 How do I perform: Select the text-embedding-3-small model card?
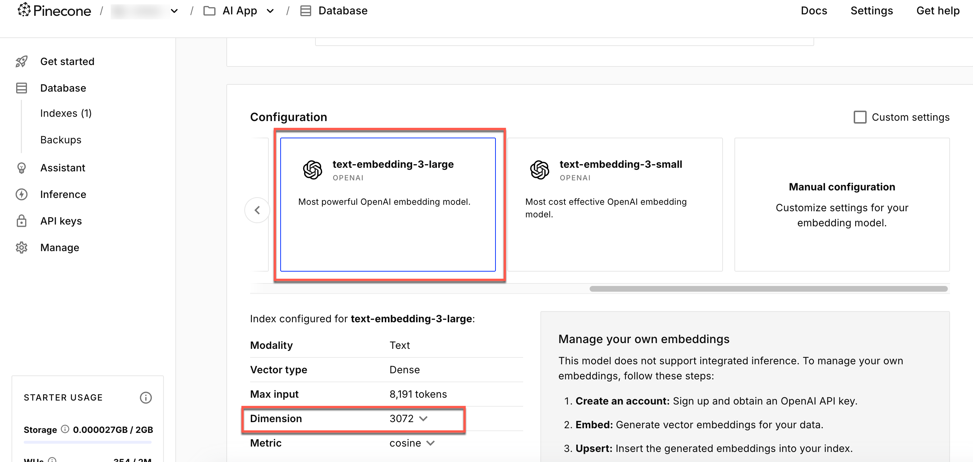click(614, 204)
